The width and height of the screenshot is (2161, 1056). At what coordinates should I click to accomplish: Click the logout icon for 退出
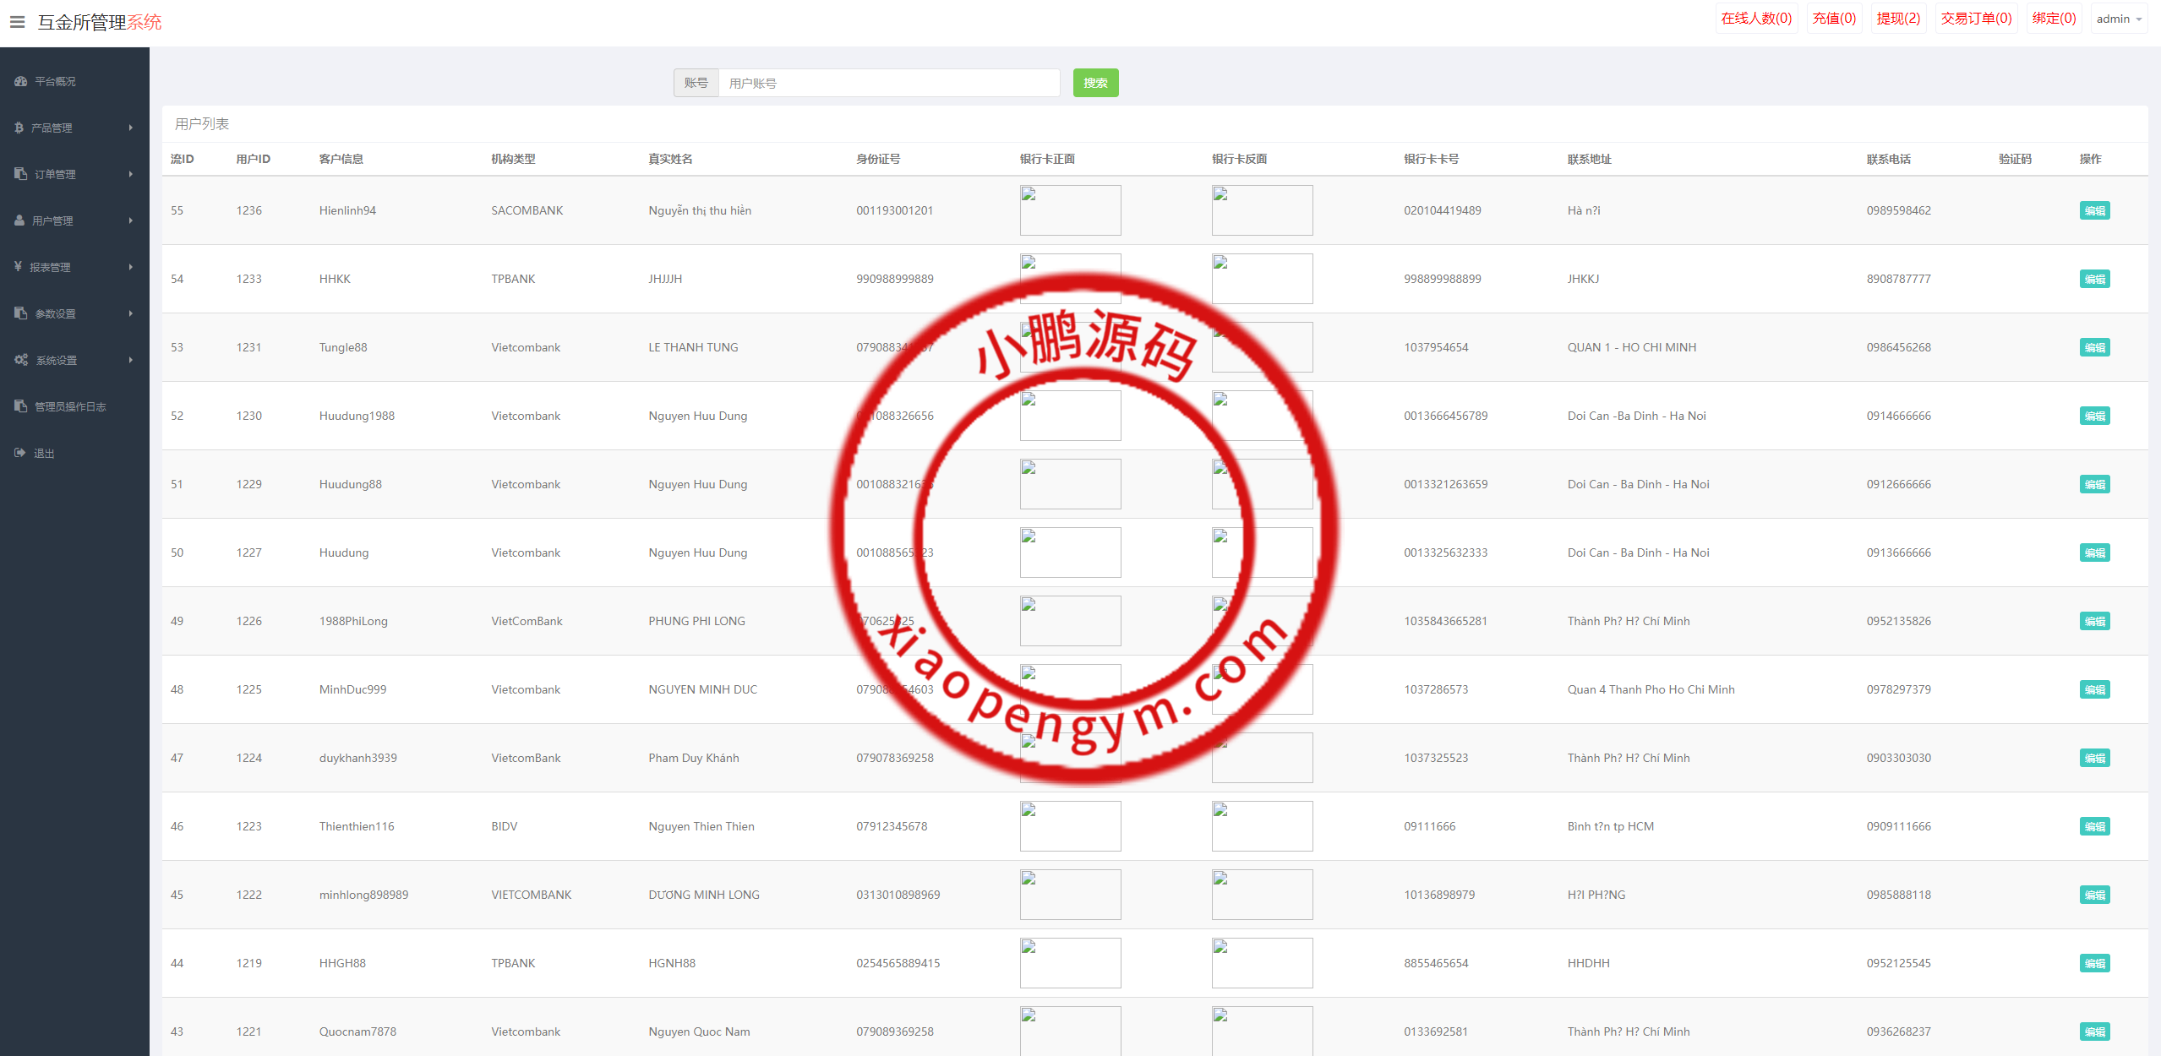20,453
